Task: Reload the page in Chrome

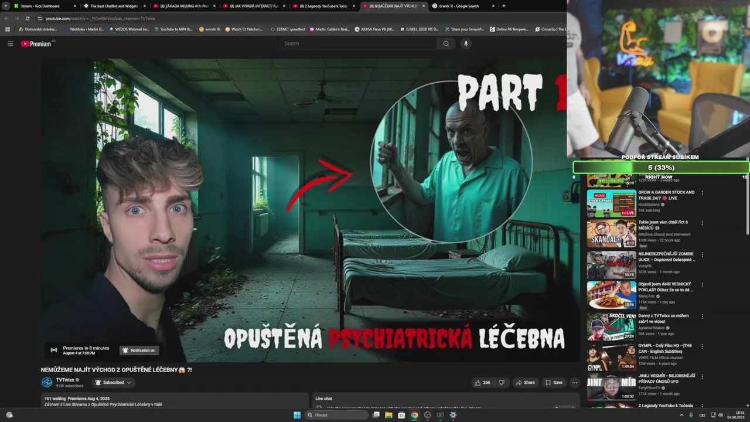Action: click(x=27, y=18)
